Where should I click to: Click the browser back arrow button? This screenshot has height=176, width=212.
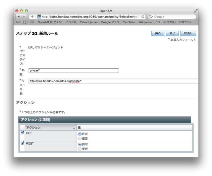click(x=19, y=17)
